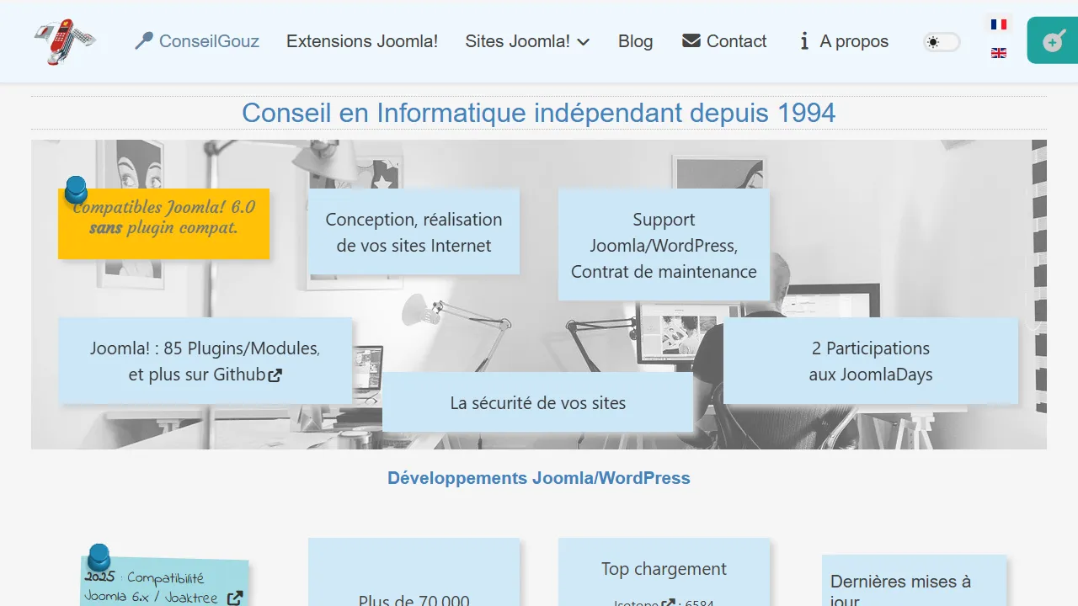This screenshot has width=1078, height=606.
Task: Toggle the dark mode switch
Action: [x=941, y=41]
